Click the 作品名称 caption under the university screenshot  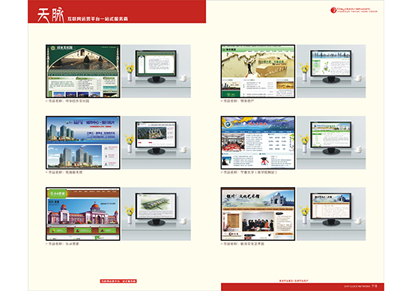(249, 172)
